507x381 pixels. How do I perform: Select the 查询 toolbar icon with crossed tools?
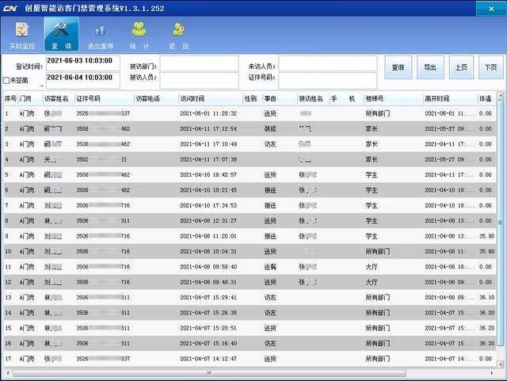point(60,35)
